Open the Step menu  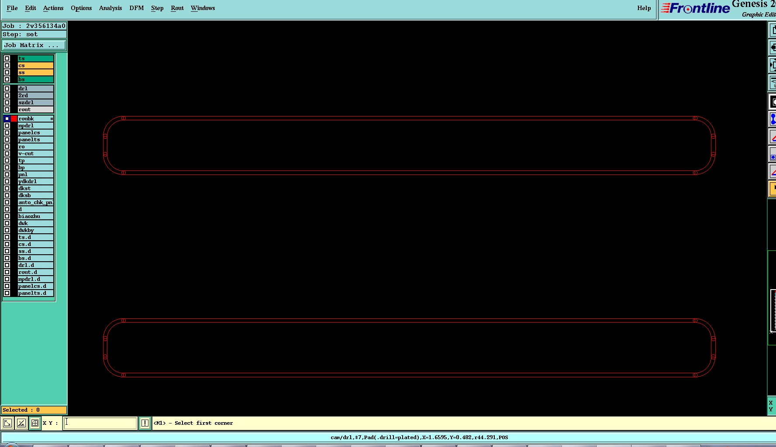click(x=157, y=8)
